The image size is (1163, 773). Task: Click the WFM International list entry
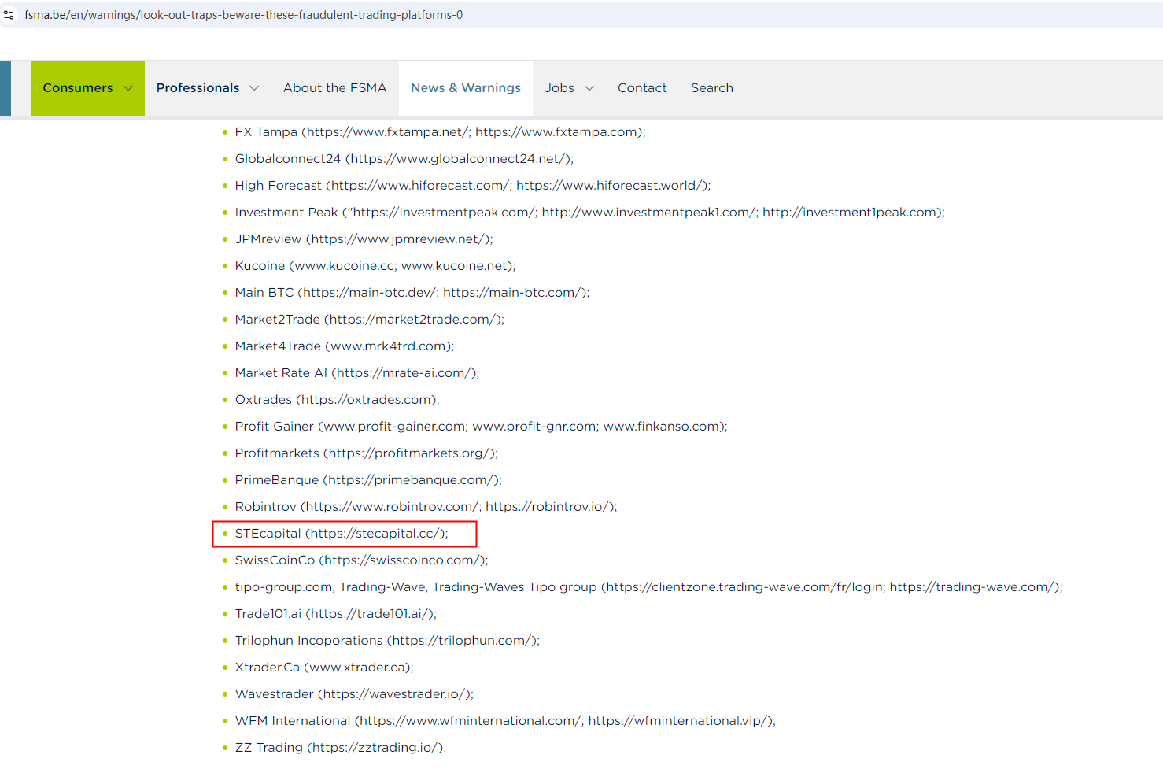click(x=504, y=721)
